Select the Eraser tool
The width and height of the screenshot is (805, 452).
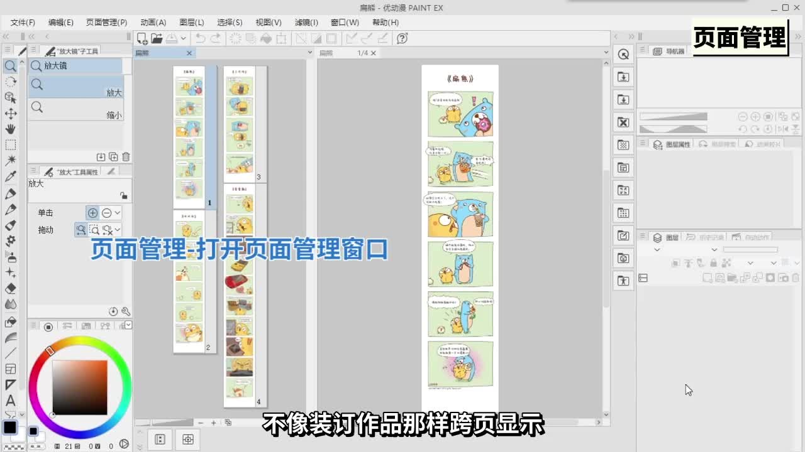(x=11, y=289)
